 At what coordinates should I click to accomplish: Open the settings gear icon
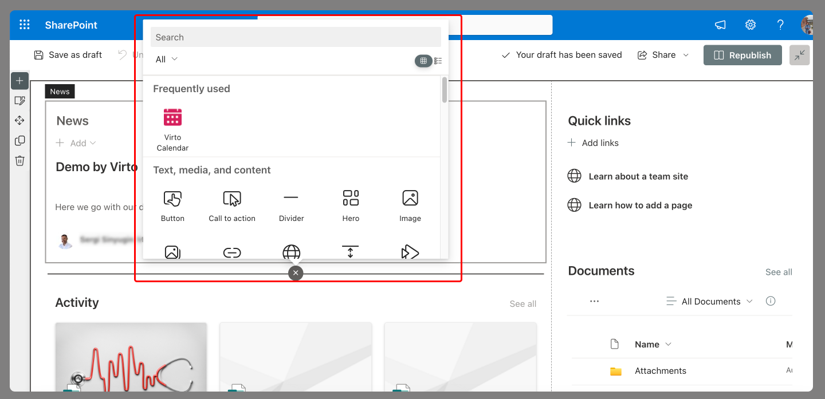click(751, 25)
